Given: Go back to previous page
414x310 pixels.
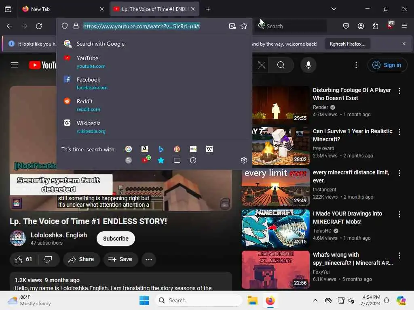Looking at the screenshot, I should 10,26.
